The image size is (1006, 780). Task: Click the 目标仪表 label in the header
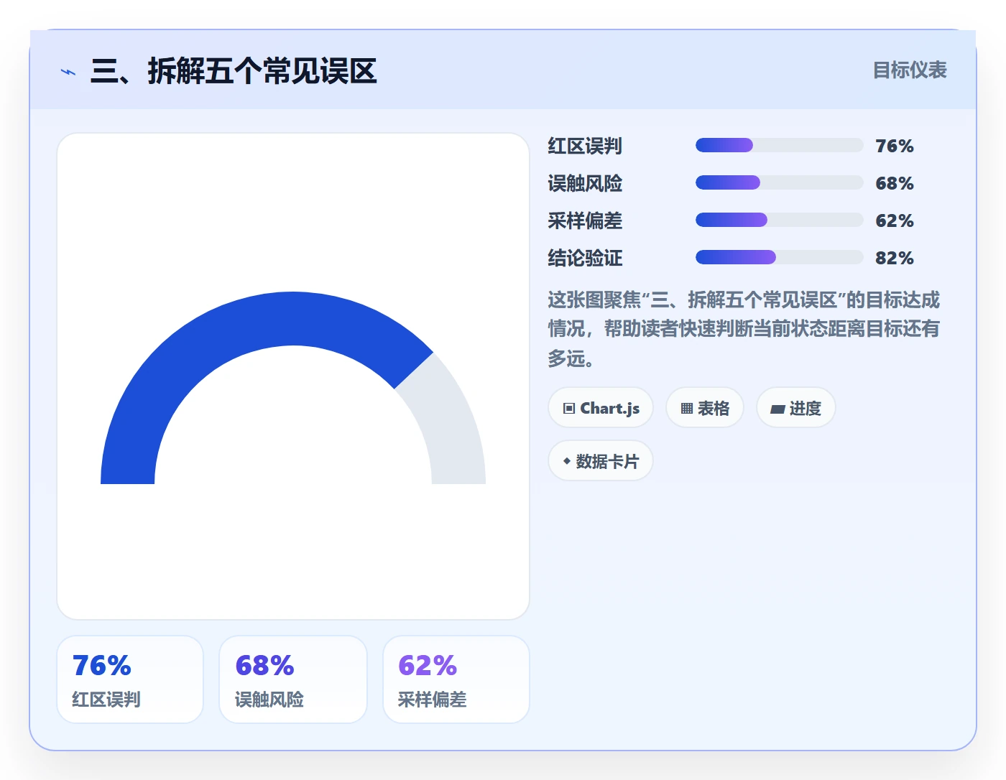point(910,70)
